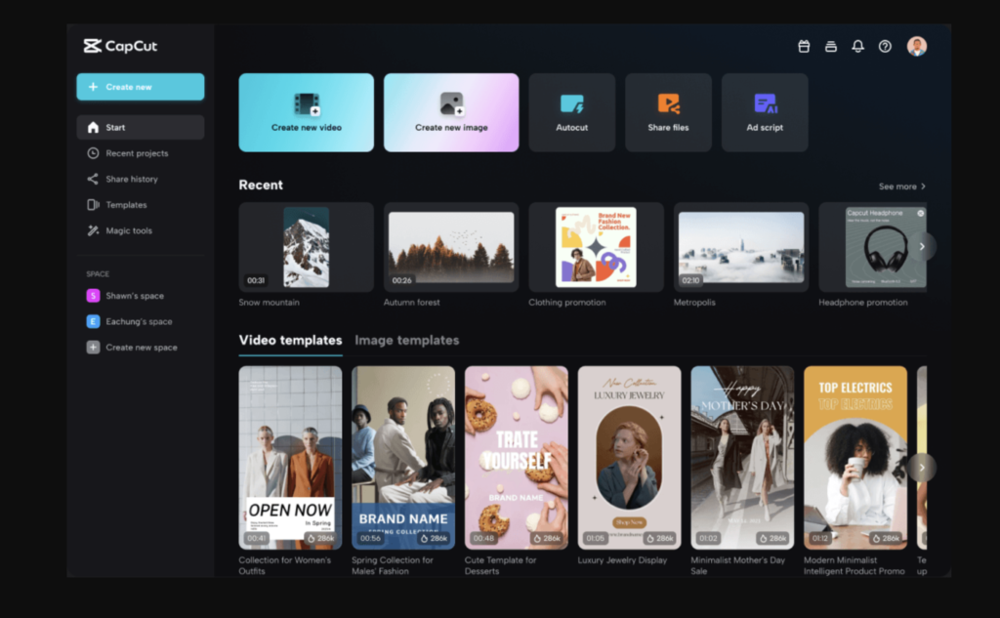Select the Video templates tab
This screenshot has height=618, width=1000.
click(x=290, y=341)
